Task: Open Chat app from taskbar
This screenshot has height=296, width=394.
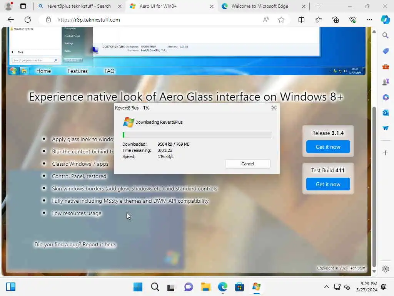Action: [x=189, y=287]
